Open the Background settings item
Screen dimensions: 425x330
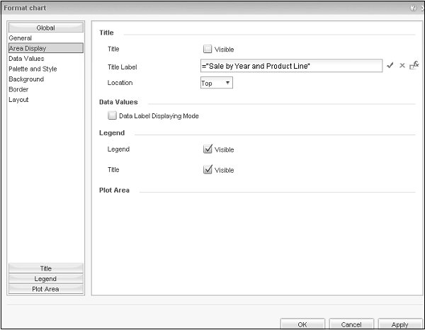(x=26, y=79)
